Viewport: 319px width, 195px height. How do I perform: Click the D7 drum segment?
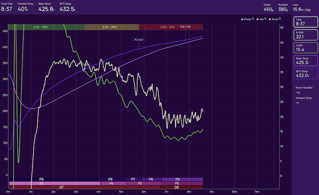coord(61,187)
